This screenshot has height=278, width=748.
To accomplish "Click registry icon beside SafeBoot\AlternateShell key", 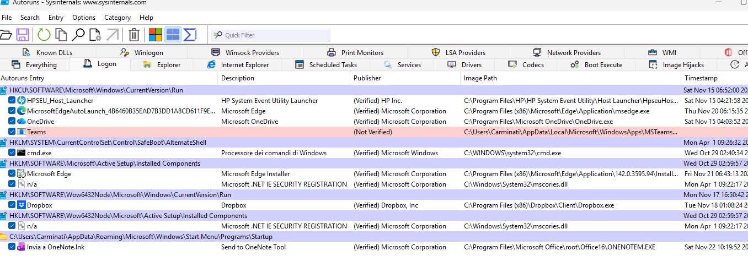I will pos(4,143).
